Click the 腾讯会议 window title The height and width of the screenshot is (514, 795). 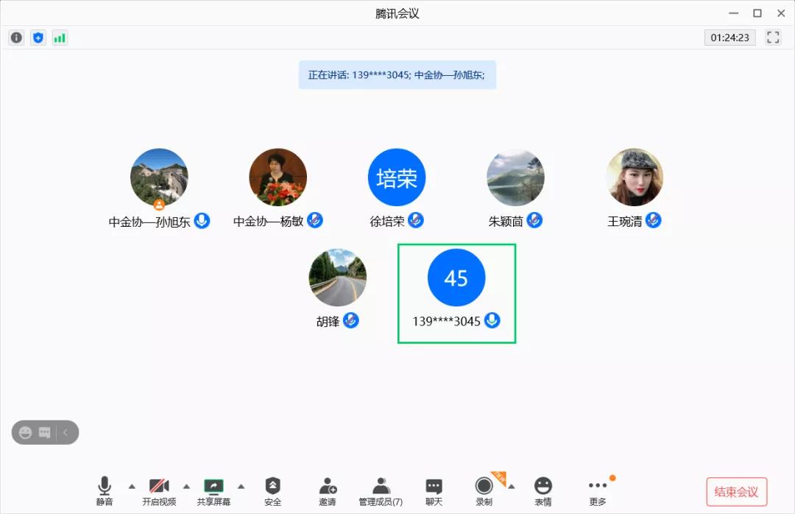click(397, 14)
